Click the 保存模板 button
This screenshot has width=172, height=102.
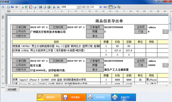coord(74,97)
